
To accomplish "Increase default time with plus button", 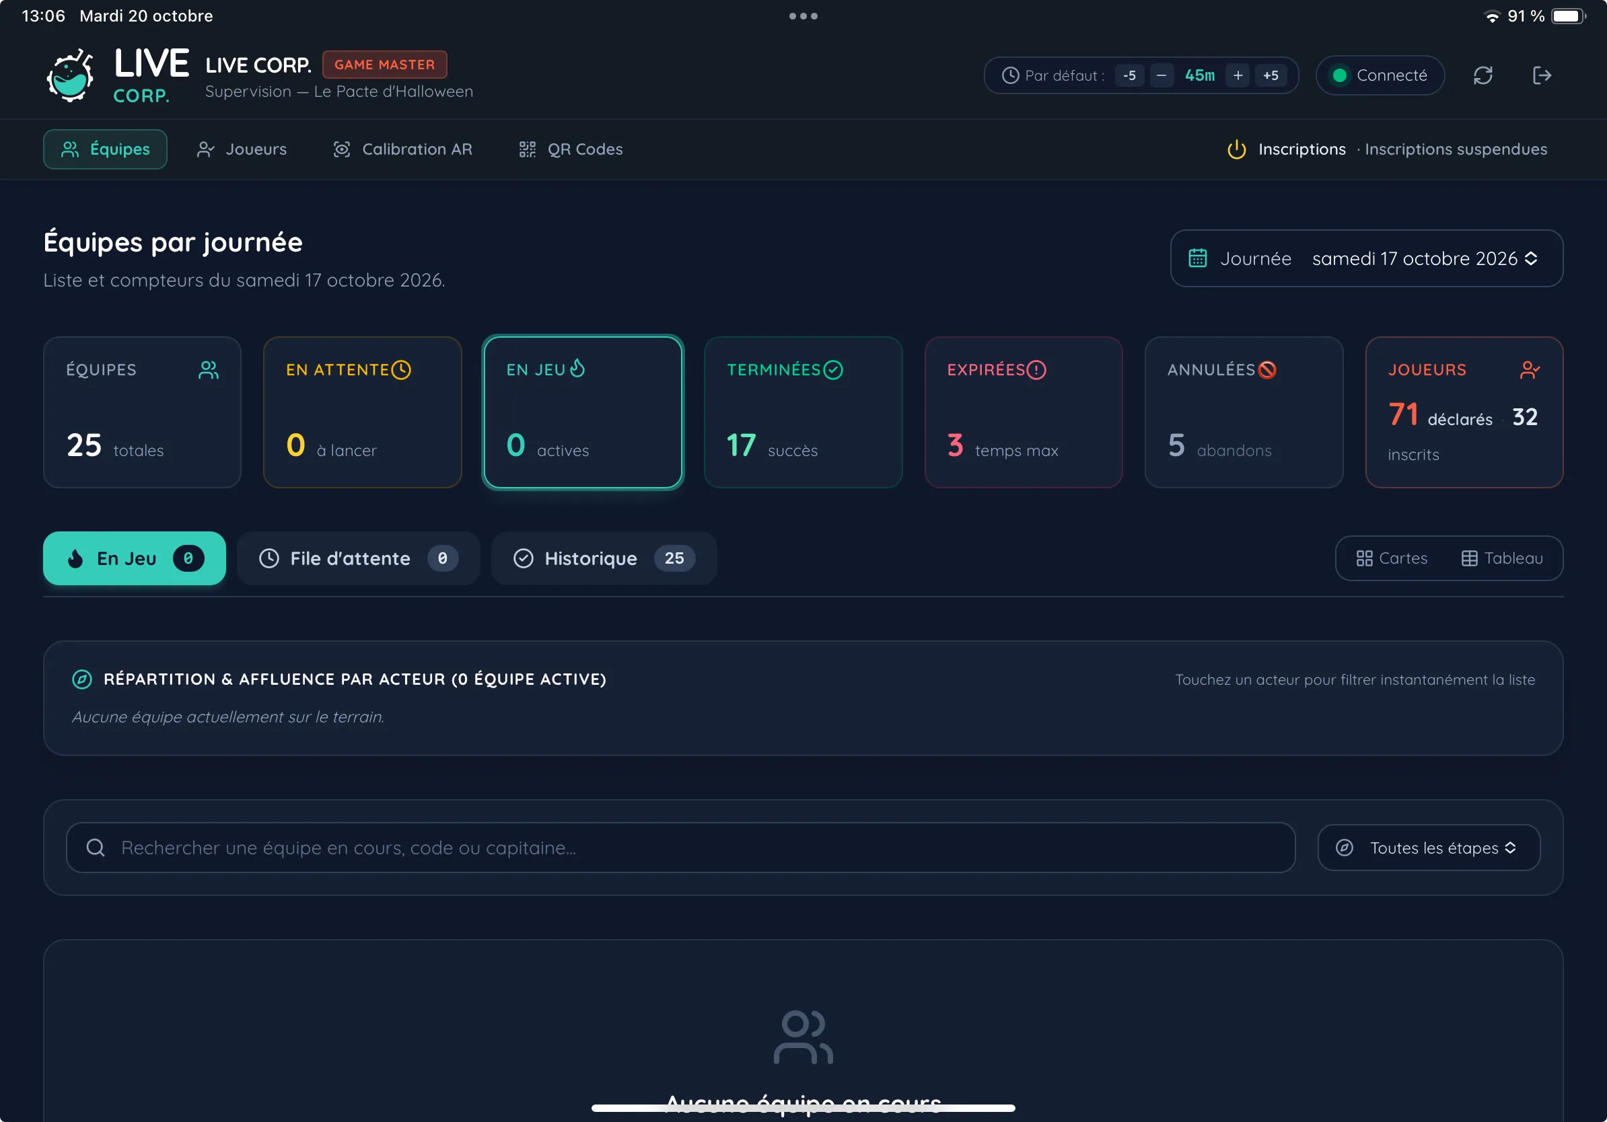I will tap(1238, 75).
